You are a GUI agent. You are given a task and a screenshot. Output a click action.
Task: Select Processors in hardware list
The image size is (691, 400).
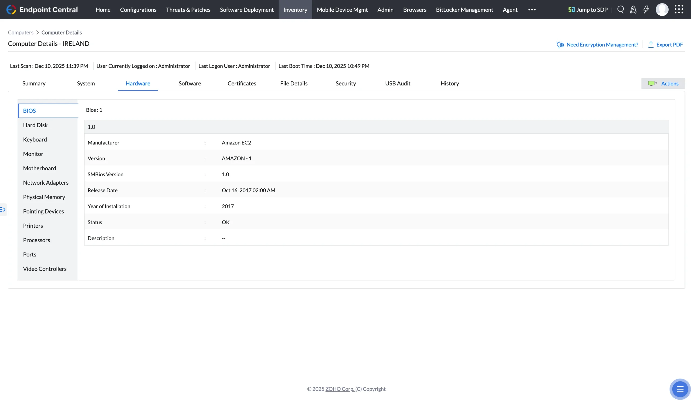tap(48, 240)
